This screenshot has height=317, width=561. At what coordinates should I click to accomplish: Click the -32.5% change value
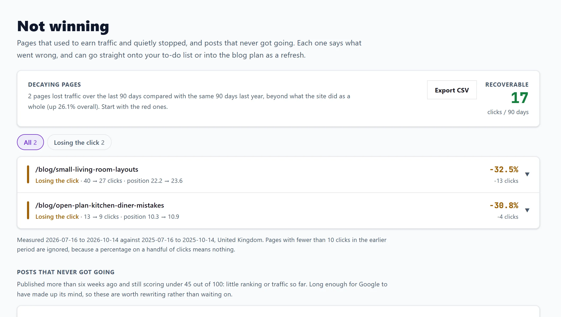(x=504, y=169)
